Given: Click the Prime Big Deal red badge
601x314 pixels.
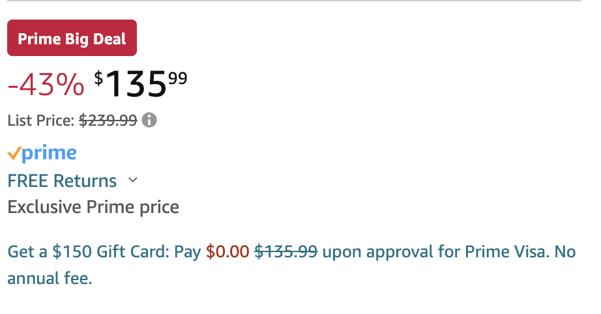Looking at the screenshot, I should (72, 38).
